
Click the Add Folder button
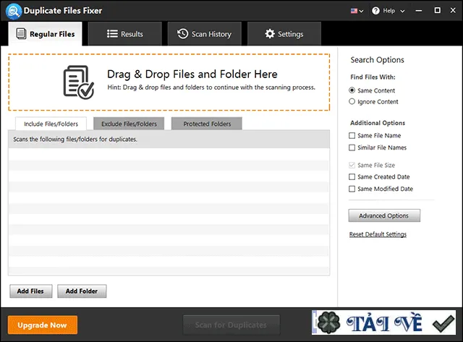[82, 291]
